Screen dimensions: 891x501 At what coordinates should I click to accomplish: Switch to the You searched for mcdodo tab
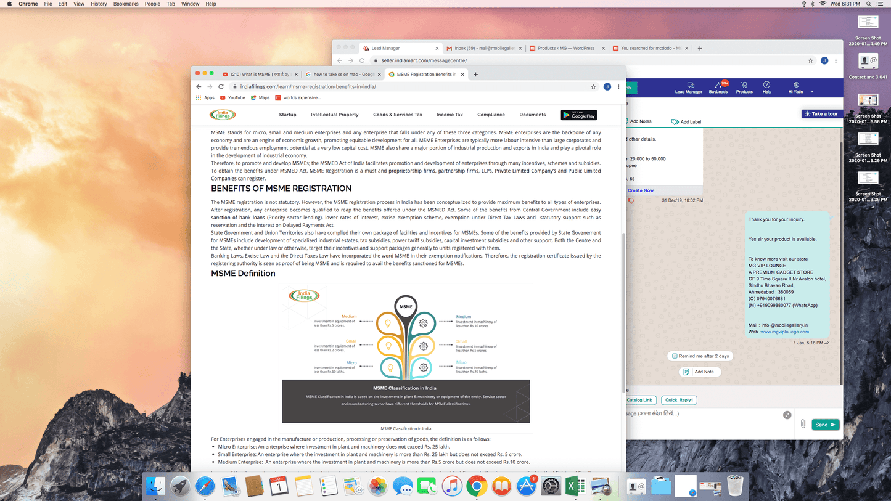point(649,48)
